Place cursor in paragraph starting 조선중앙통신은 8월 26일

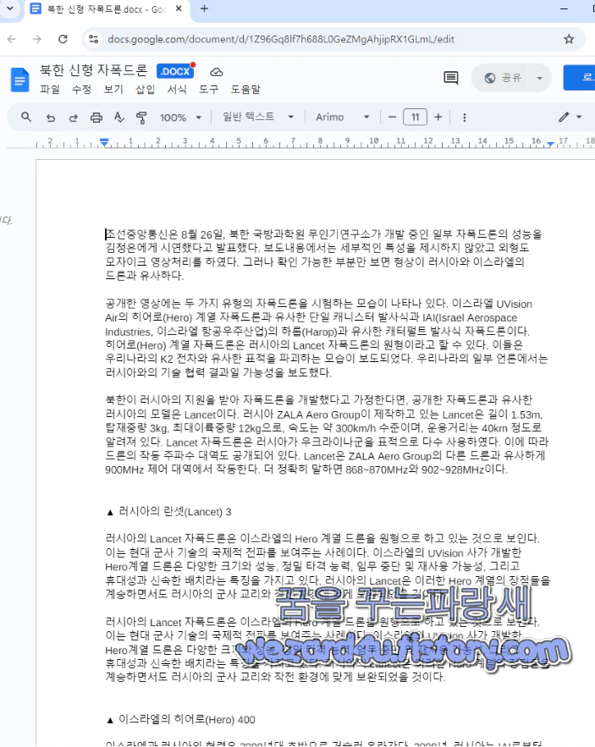coord(324,255)
